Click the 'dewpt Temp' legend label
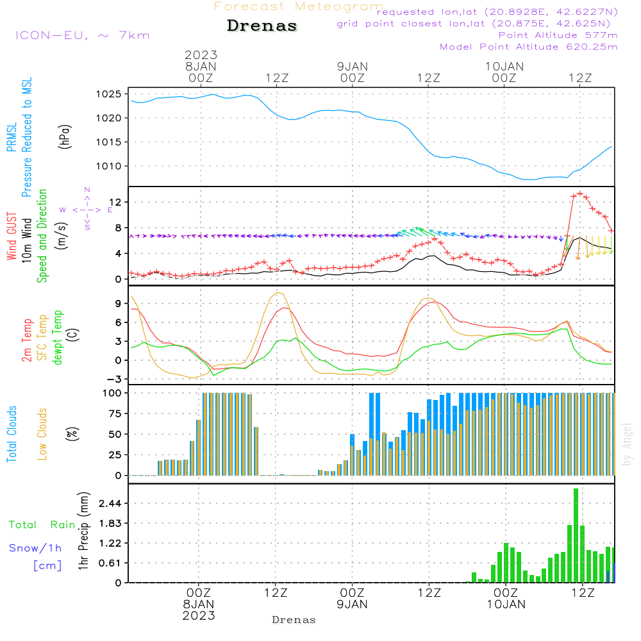The height and width of the screenshot is (641, 641). pos(58,337)
